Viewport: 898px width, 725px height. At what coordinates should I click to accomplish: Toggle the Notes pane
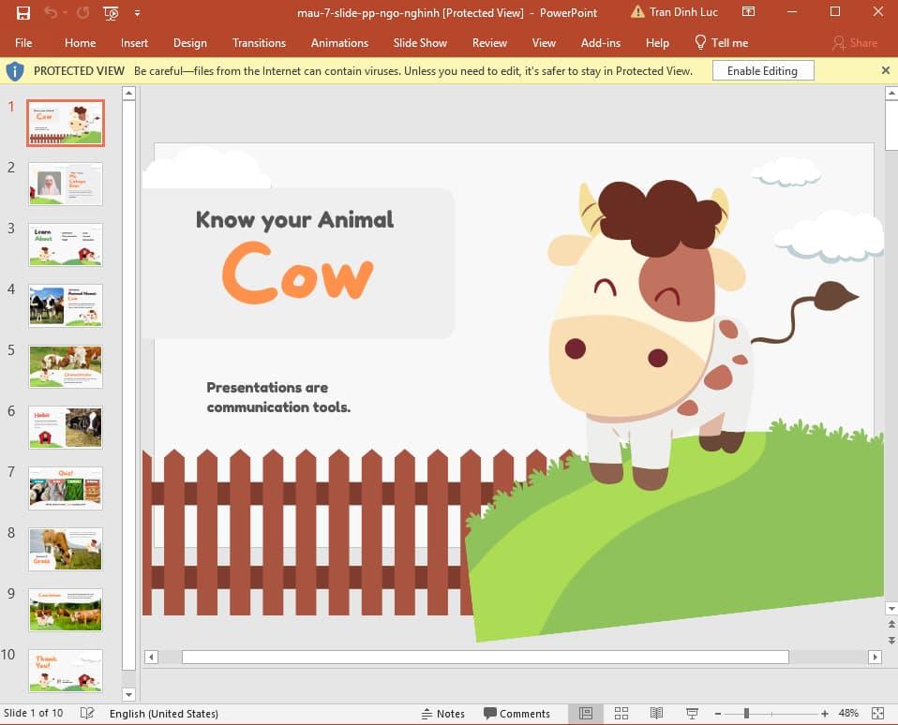click(x=442, y=713)
